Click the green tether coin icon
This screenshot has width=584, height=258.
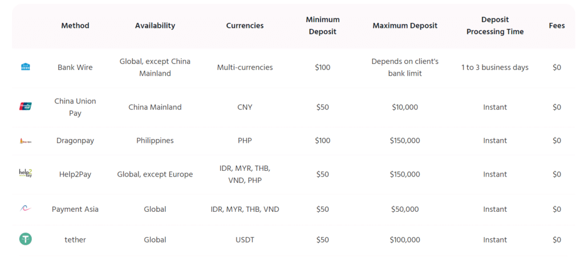(x=26, y=239)
